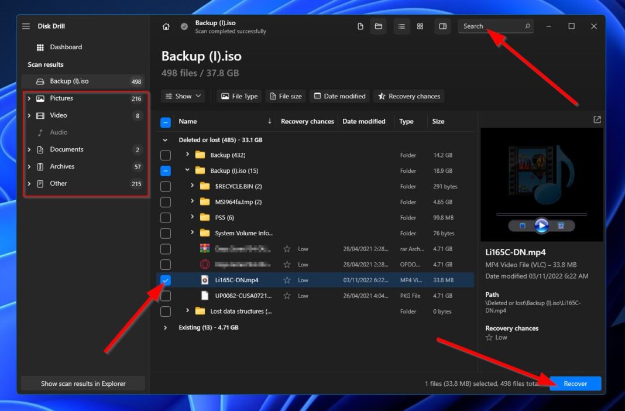Uncheck the Li165C-DN.mp4 checkbox
Screen dimensions: 625x411
166,280
